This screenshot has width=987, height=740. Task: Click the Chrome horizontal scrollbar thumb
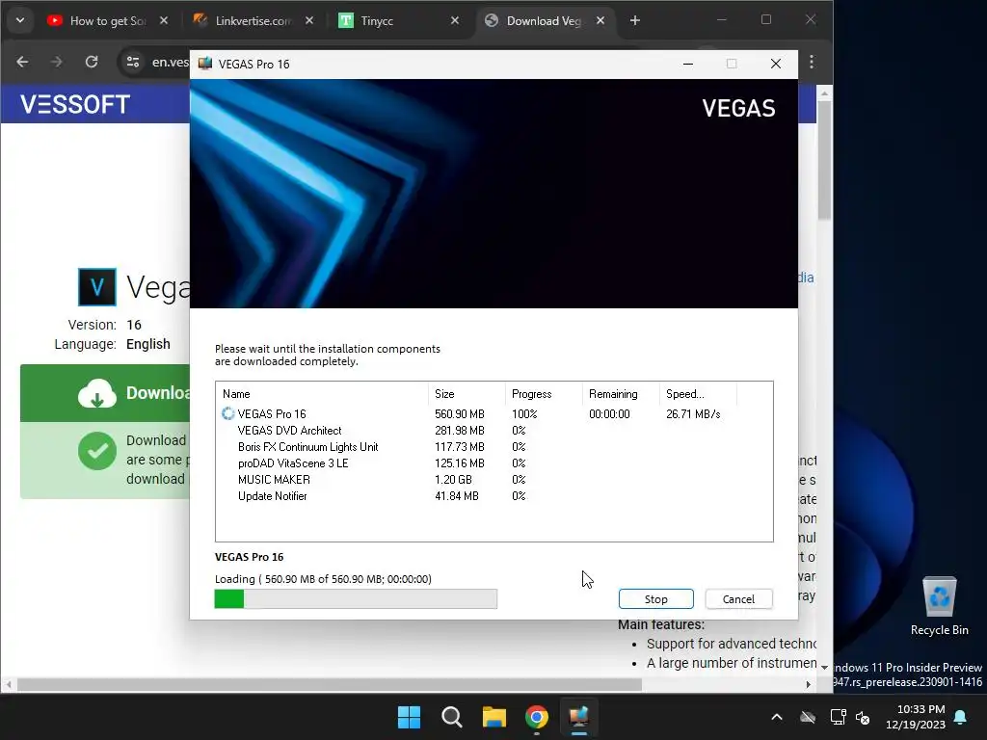coord(330,685)
